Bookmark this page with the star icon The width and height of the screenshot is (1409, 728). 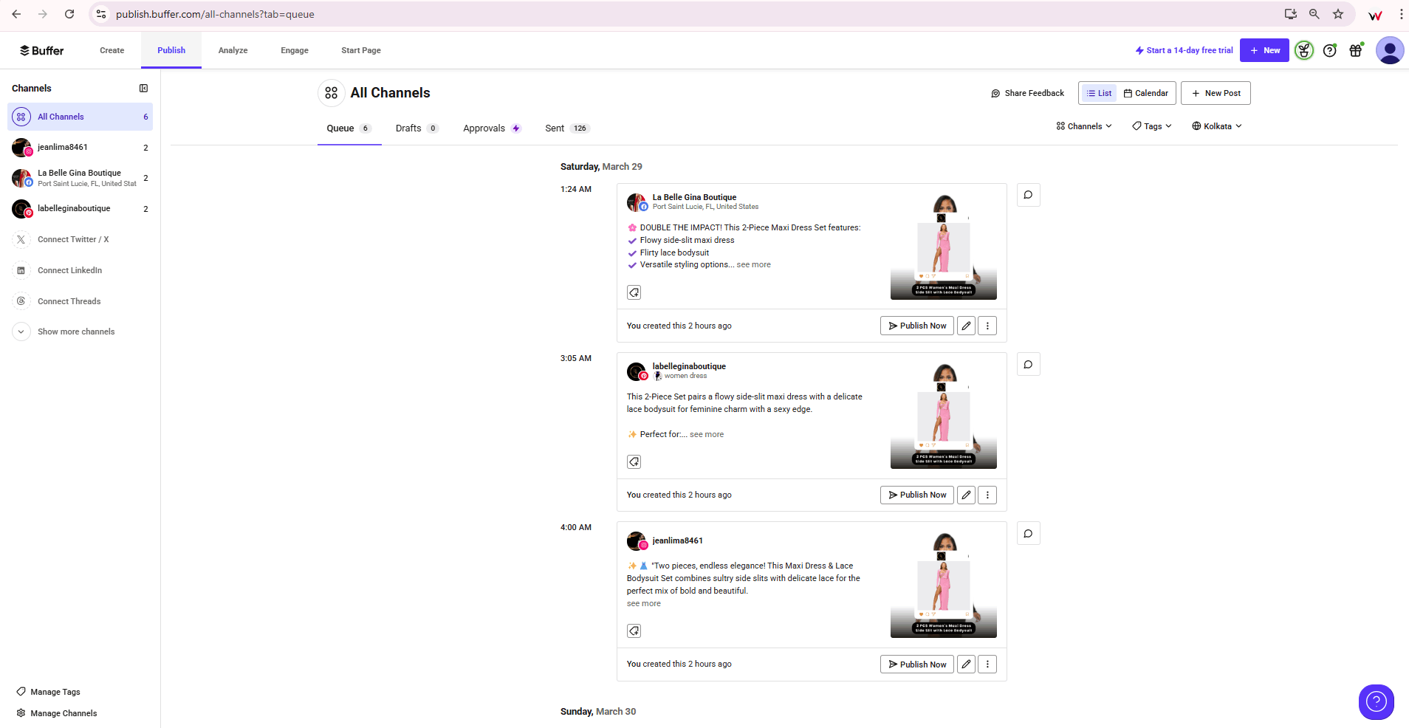pos(1337,14)
